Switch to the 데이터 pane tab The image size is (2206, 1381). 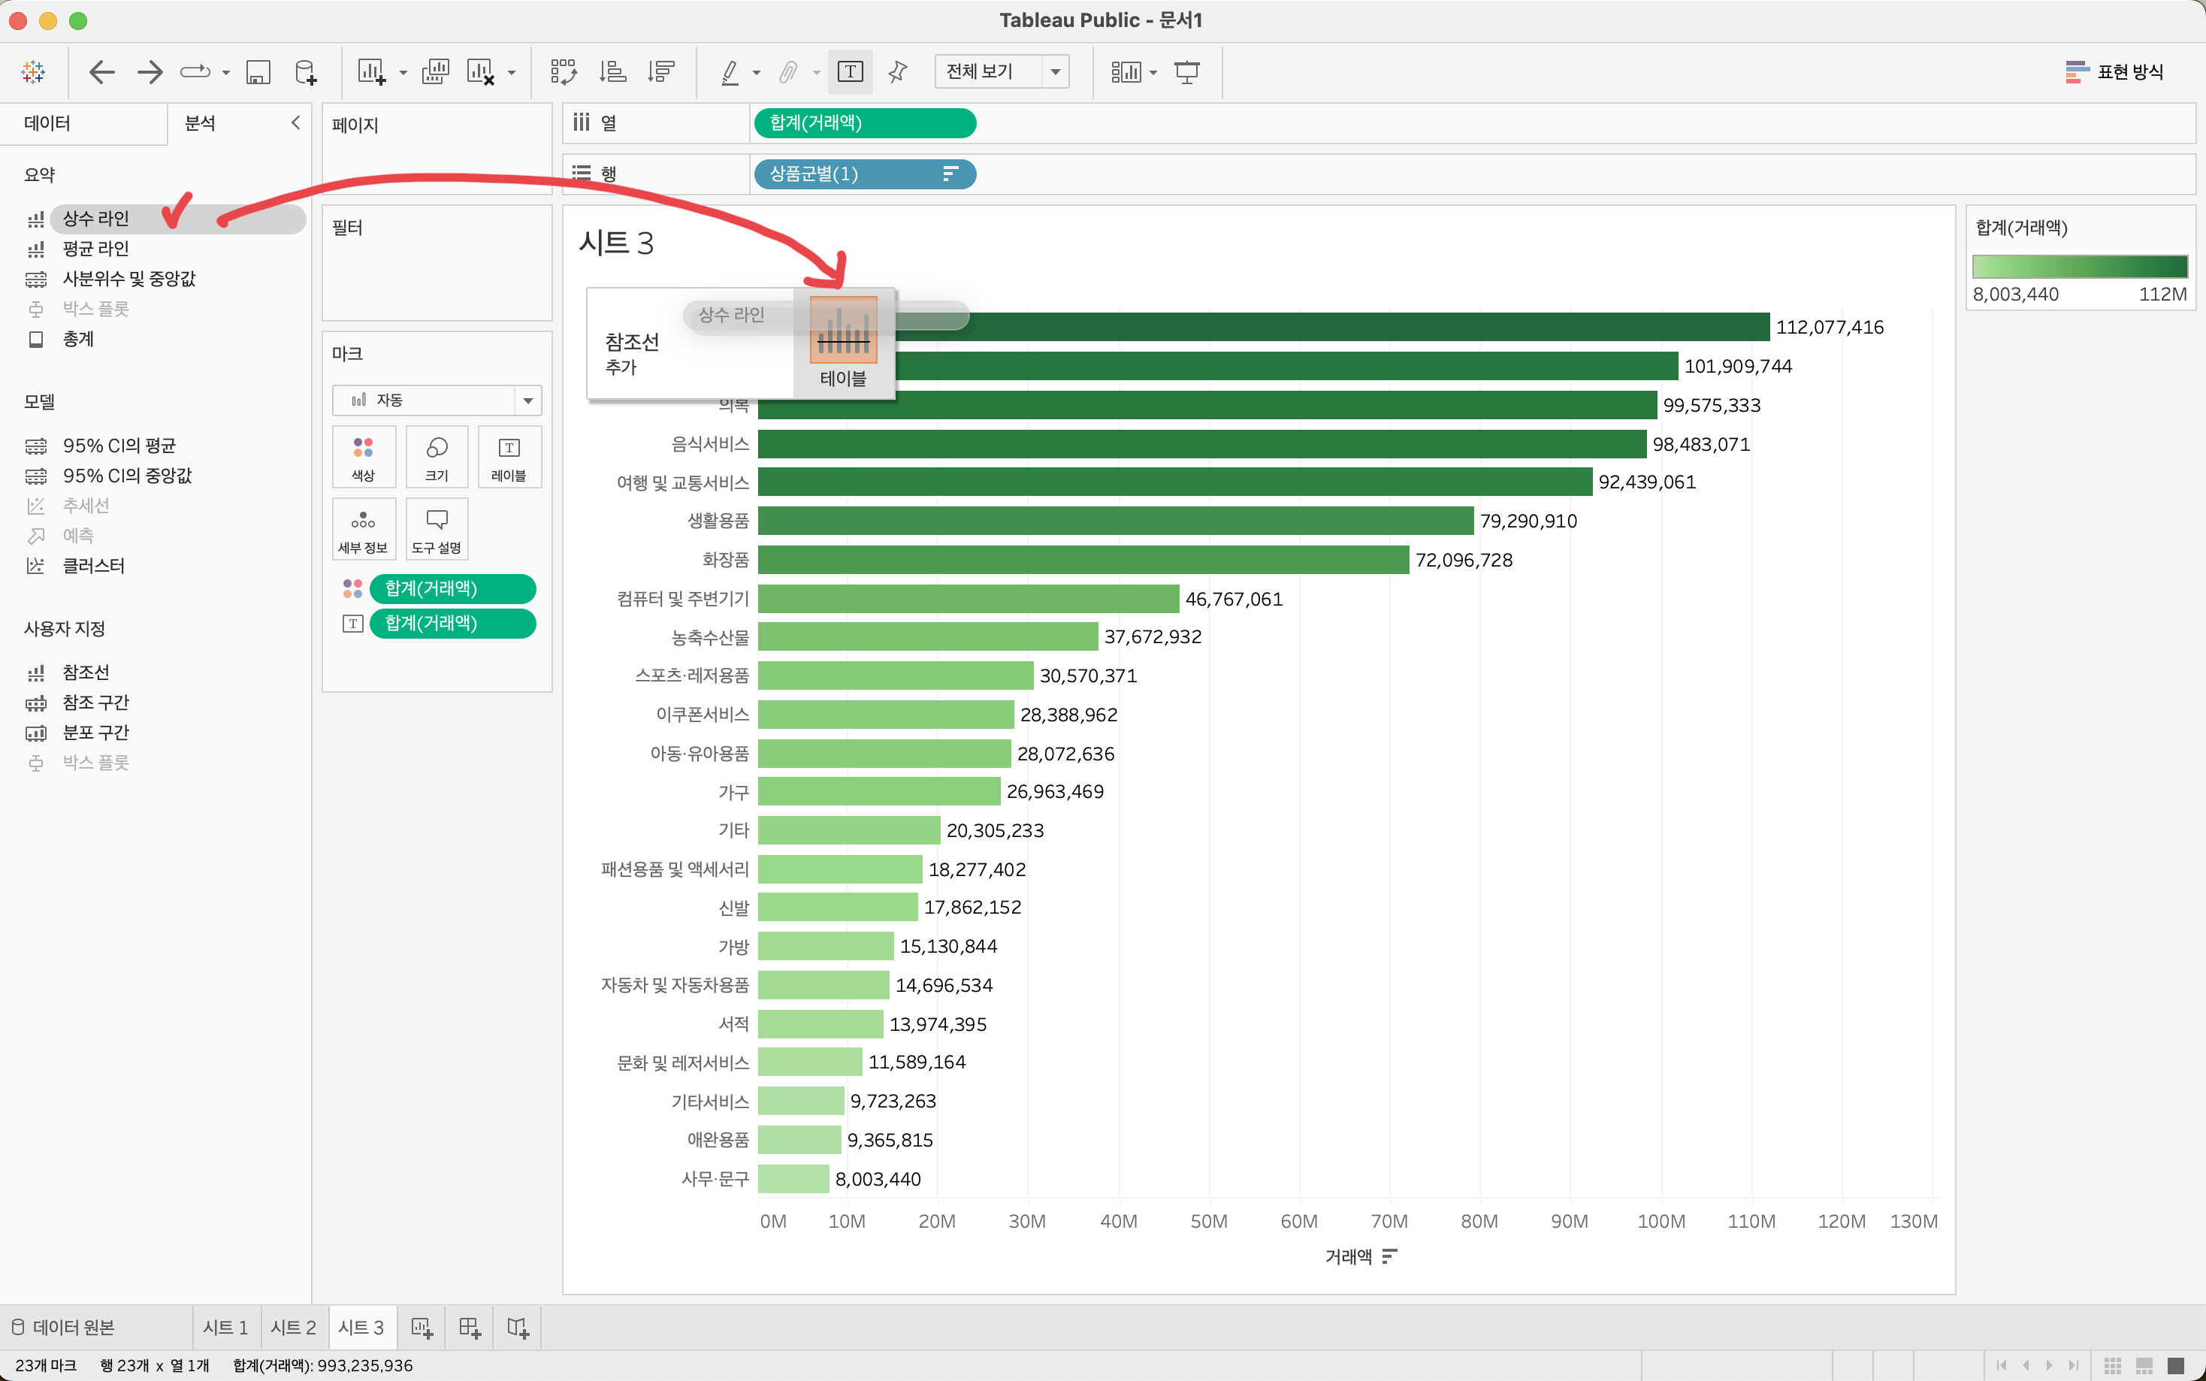tap(47, 122)
